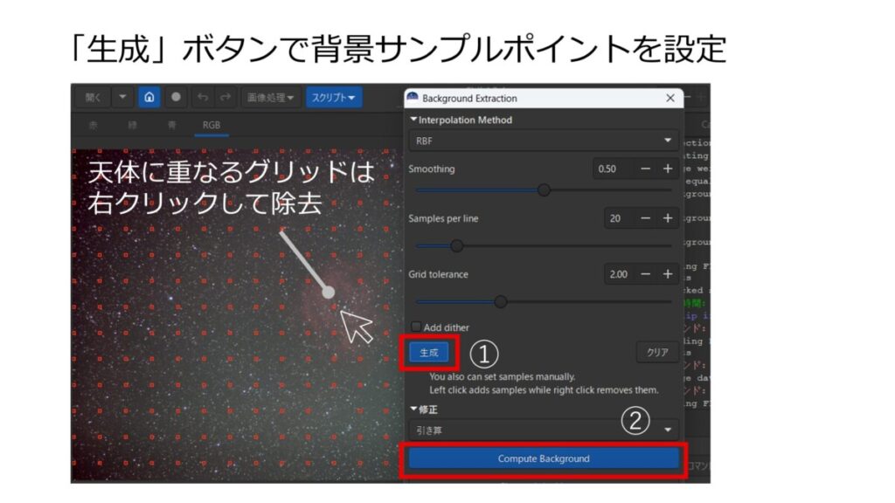Screen dimensions: 895x503
Task: Collapse the 修正 section
Action: [x=413, y=409]
